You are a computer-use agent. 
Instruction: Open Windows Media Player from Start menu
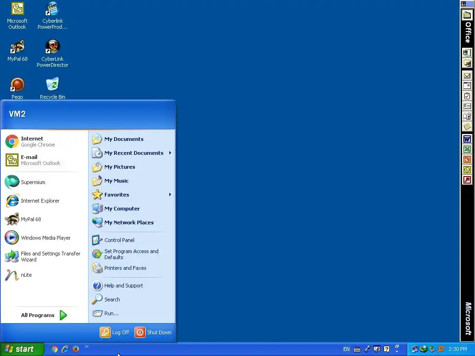tap(44, 238)
